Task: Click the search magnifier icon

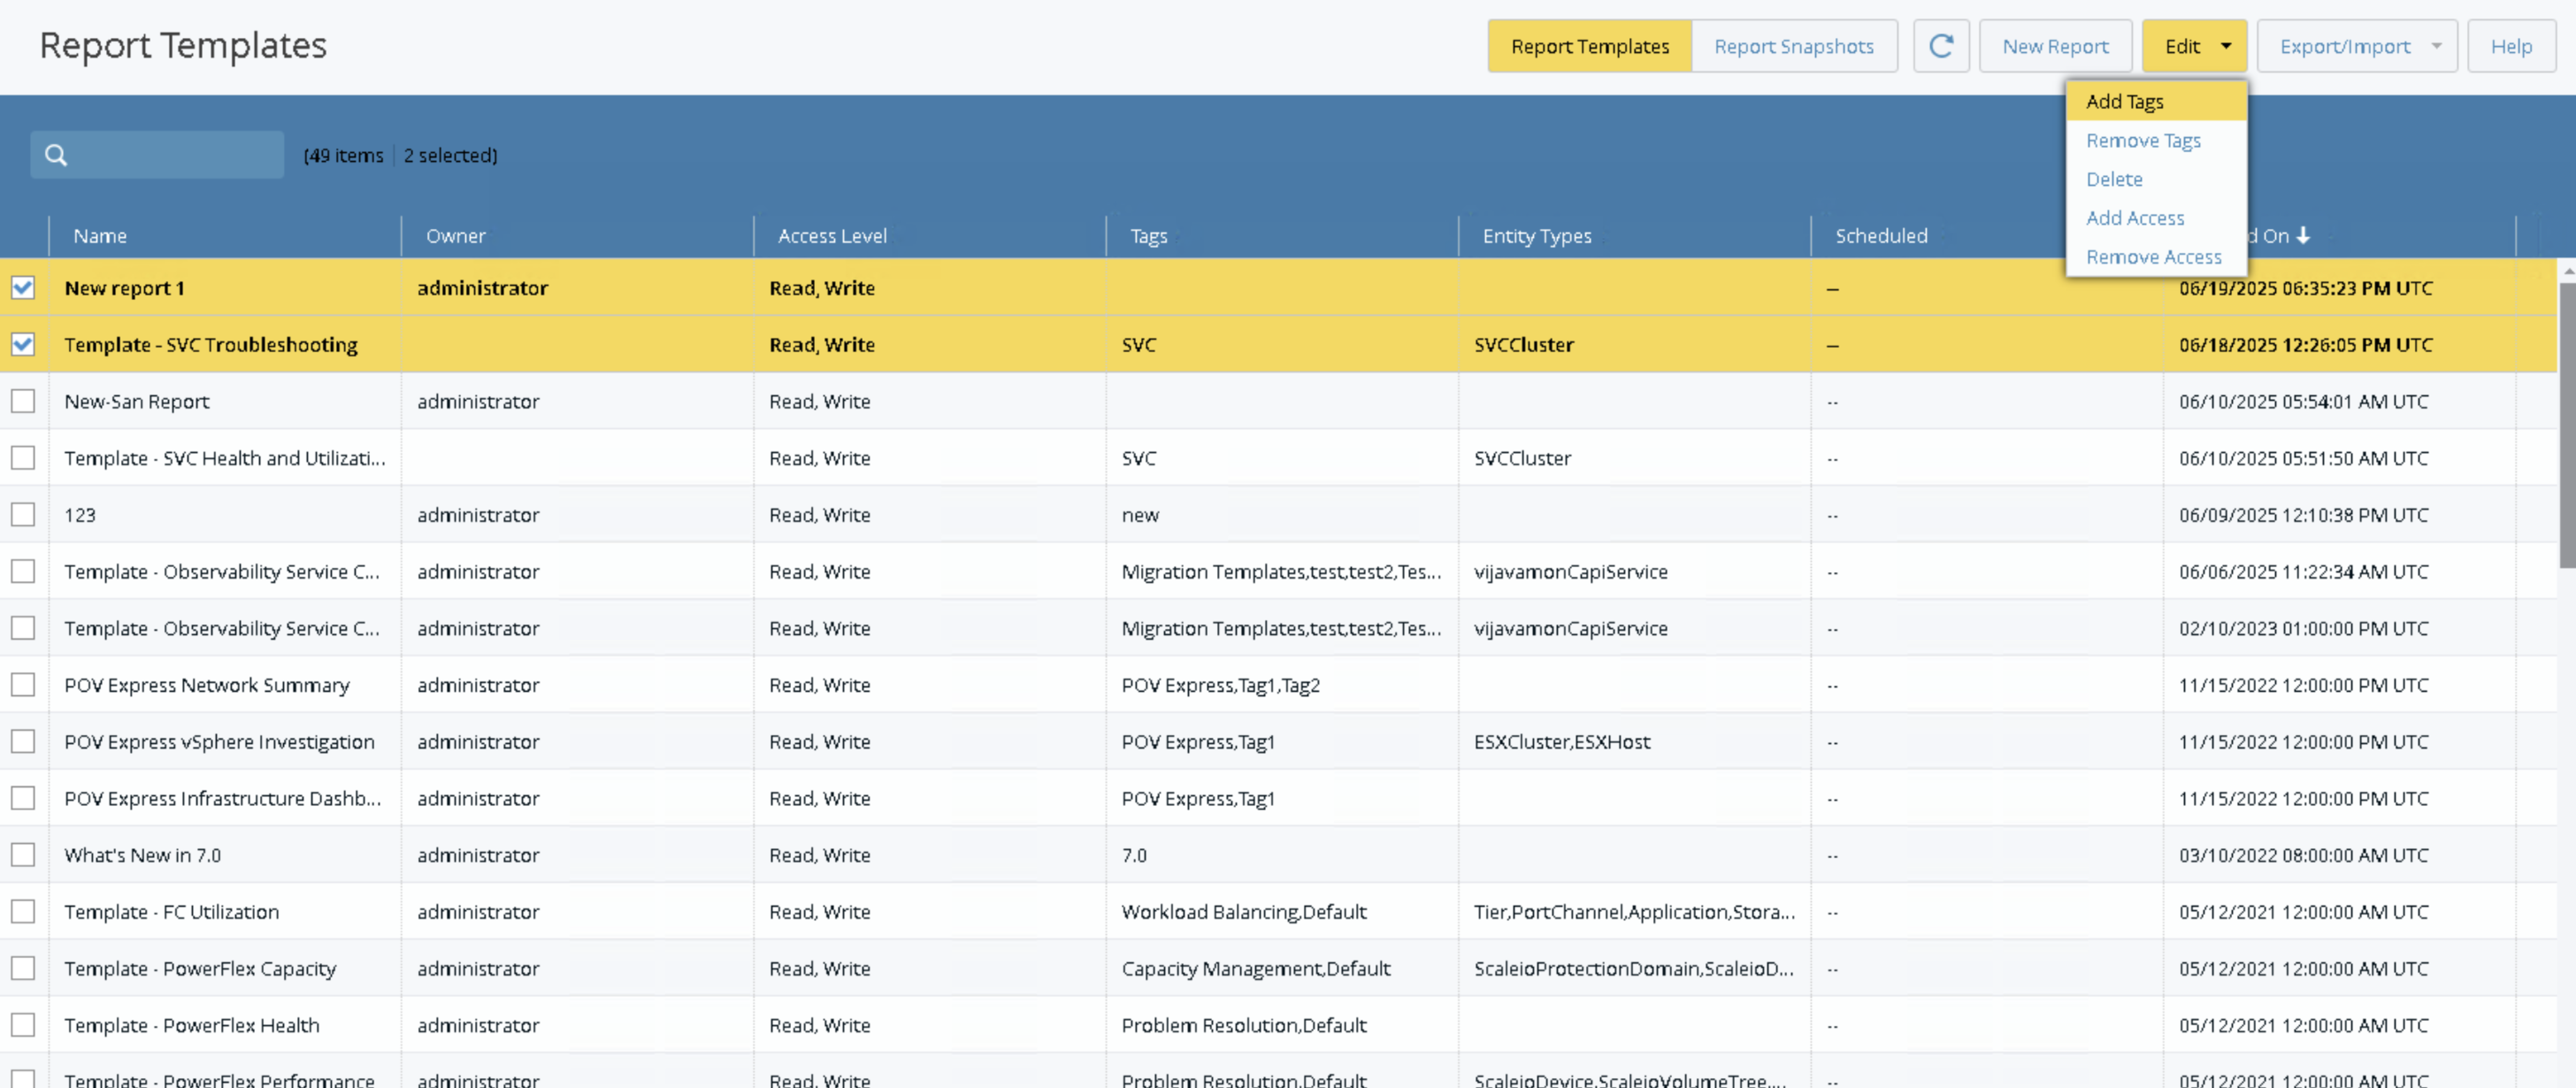Action: [x=56, y=155]
